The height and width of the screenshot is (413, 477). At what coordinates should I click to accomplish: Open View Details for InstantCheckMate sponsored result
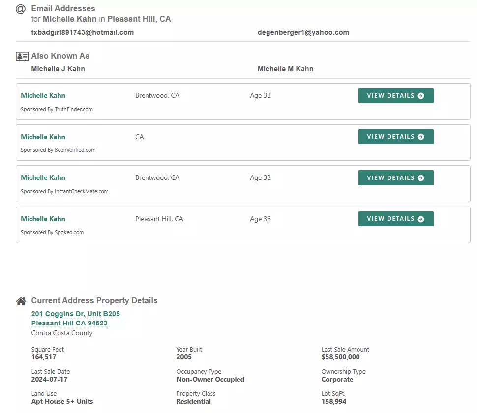pyautogui.click(x=396, y=178)
